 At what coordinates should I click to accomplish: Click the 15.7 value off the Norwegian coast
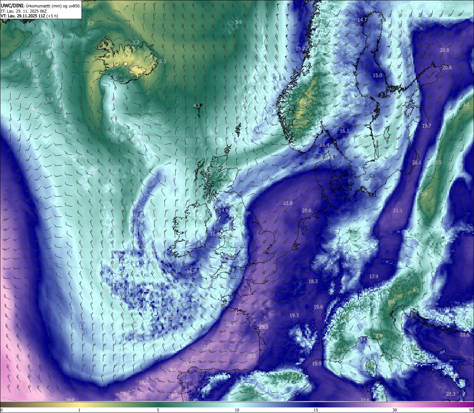(x=300, y=49)
